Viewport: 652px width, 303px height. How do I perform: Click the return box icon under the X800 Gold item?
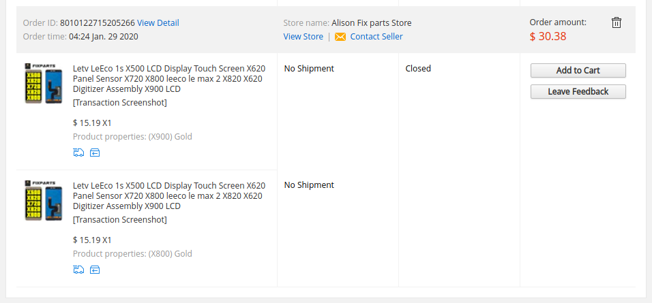95,270
